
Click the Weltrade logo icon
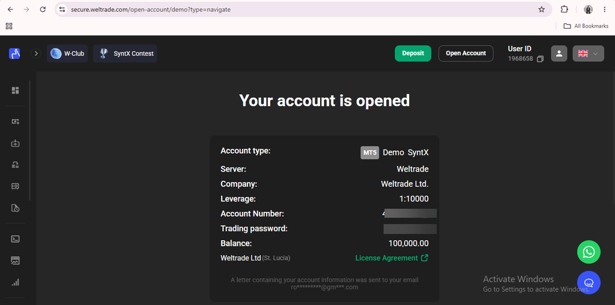coord(14,53)
